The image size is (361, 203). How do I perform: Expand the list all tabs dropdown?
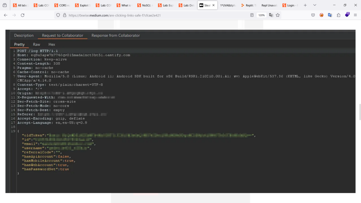pyautogui.click(x=315, y=5)
